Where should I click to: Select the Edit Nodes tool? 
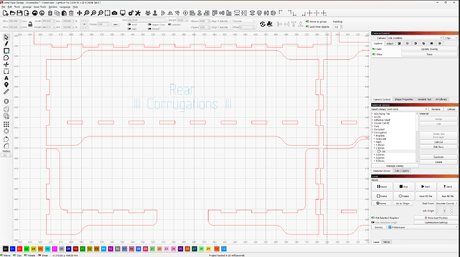click(6, 65)
